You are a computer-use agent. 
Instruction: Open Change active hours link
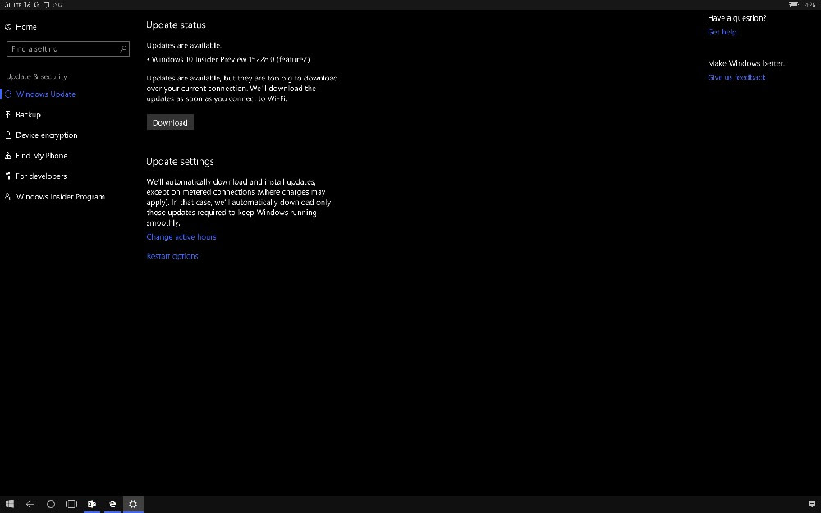(181, 237)
